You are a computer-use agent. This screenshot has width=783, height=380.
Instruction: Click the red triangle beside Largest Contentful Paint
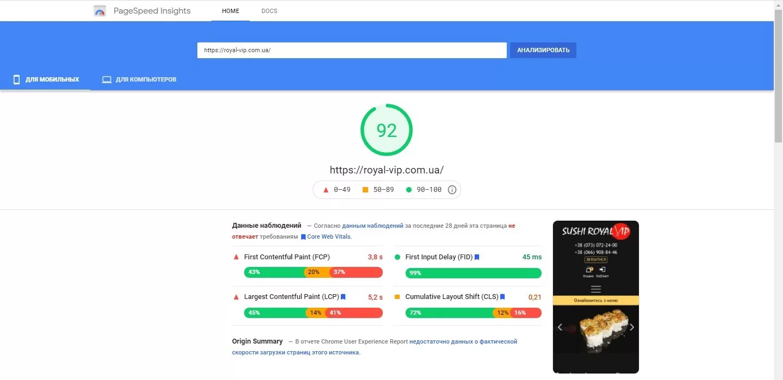tap(236, 297)
